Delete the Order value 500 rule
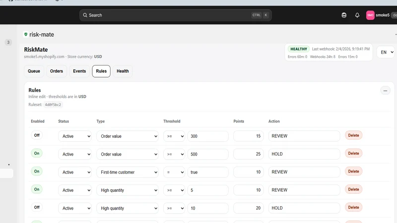The height and width of the screenshot is (223, 397). click(353, 153)
